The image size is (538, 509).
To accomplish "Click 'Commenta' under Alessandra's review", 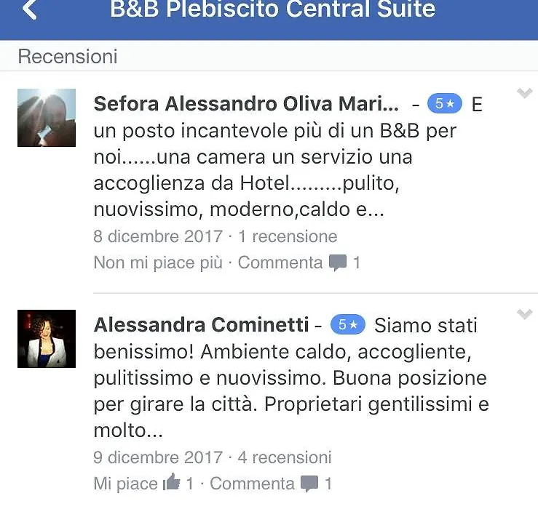I will 252,484.
